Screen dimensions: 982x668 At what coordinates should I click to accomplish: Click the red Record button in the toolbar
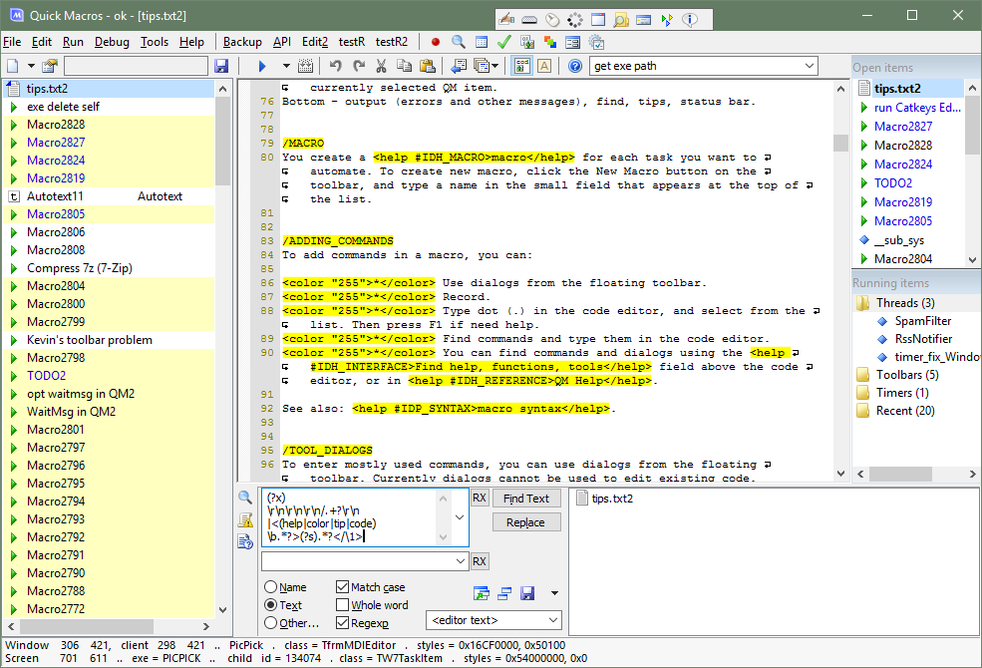(436, 42)
